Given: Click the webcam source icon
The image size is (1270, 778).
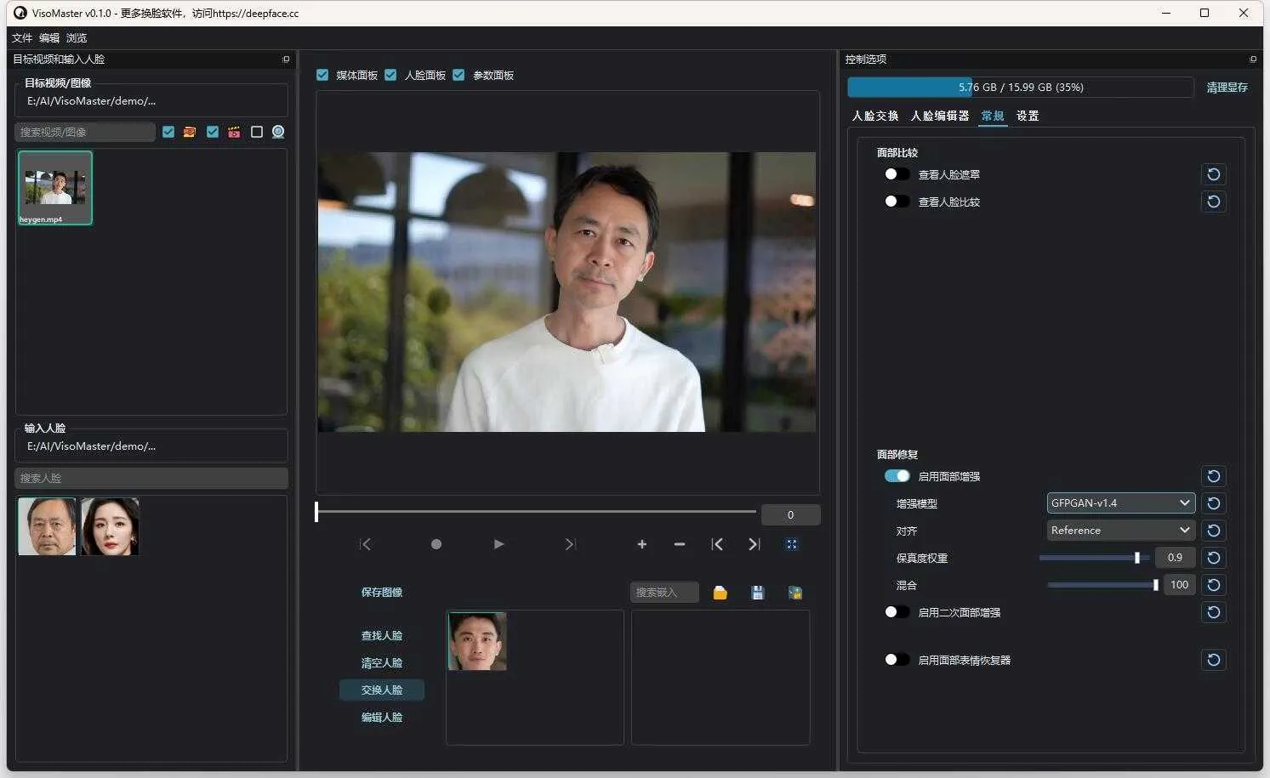Looking at the screenshot, I should [278, 132].
